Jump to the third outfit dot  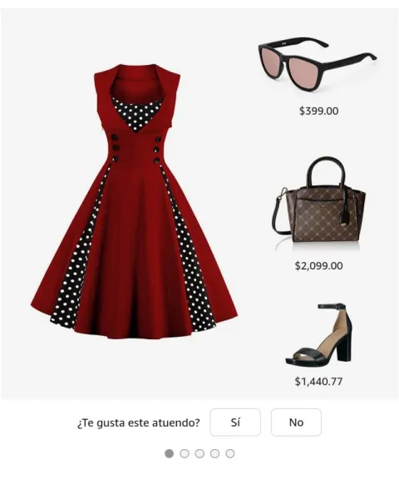click(199, 453)
